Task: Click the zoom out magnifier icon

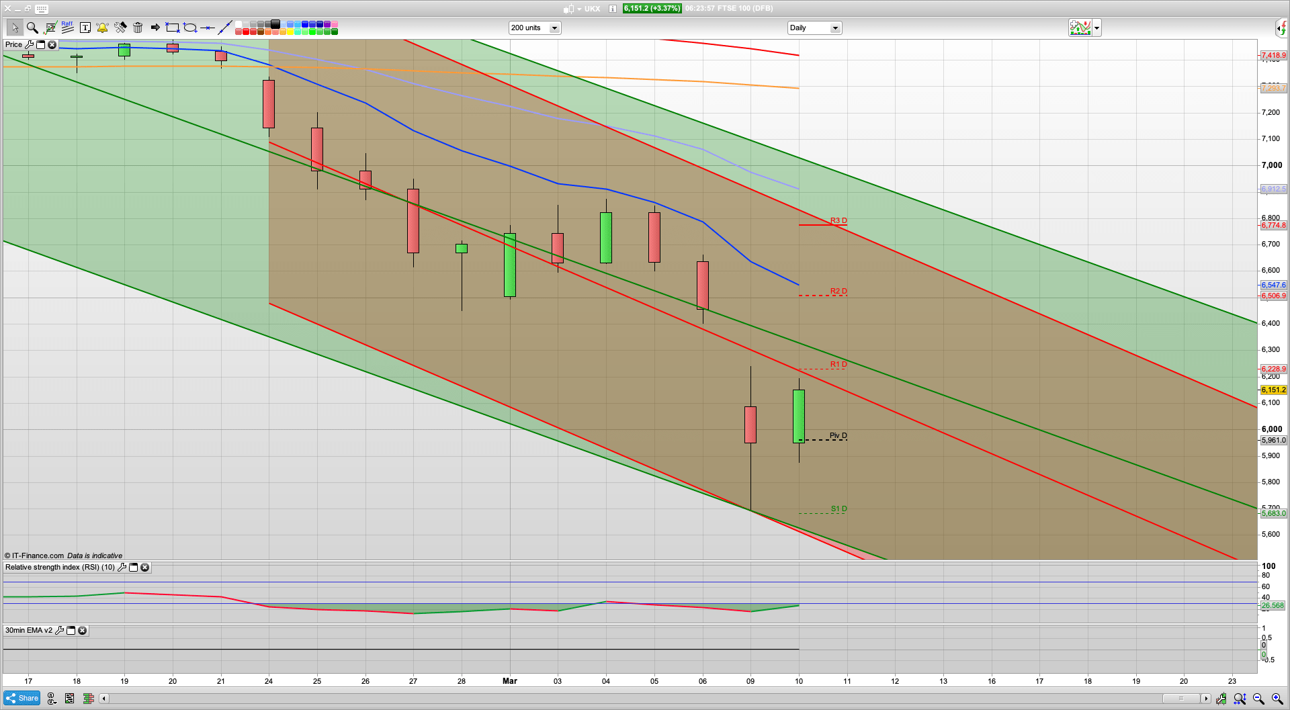Action: pos(1258,699)
